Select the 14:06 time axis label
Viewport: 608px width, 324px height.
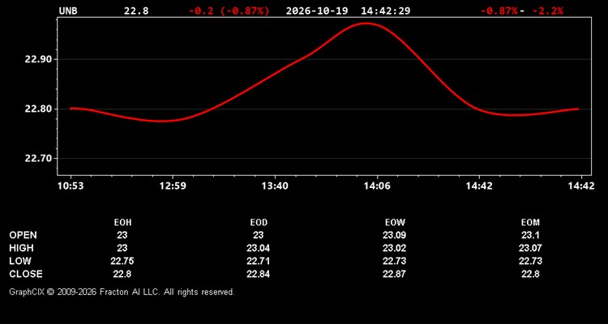[x=377, y=186]
